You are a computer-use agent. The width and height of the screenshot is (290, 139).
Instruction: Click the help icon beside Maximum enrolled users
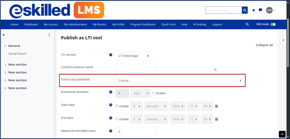click(x=111, y=131)
